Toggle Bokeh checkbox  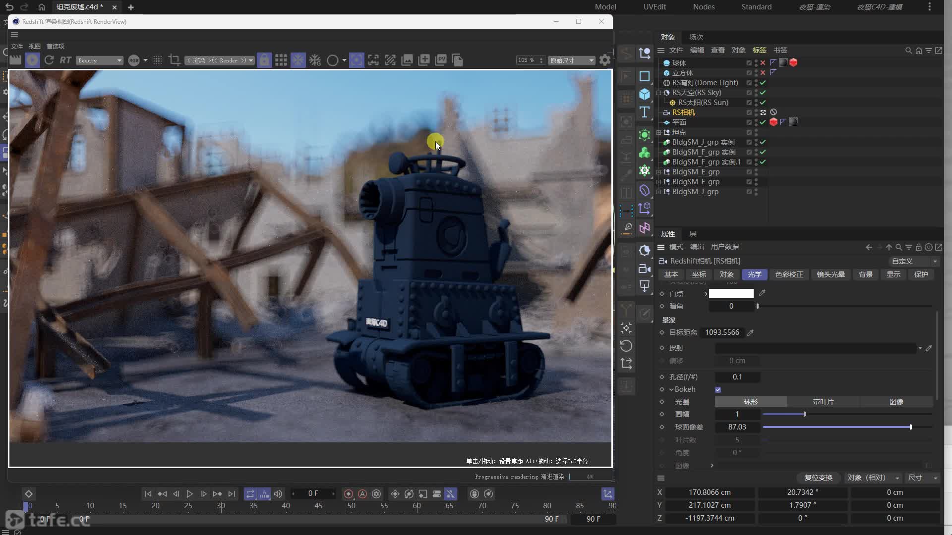[x=718, y=390]
